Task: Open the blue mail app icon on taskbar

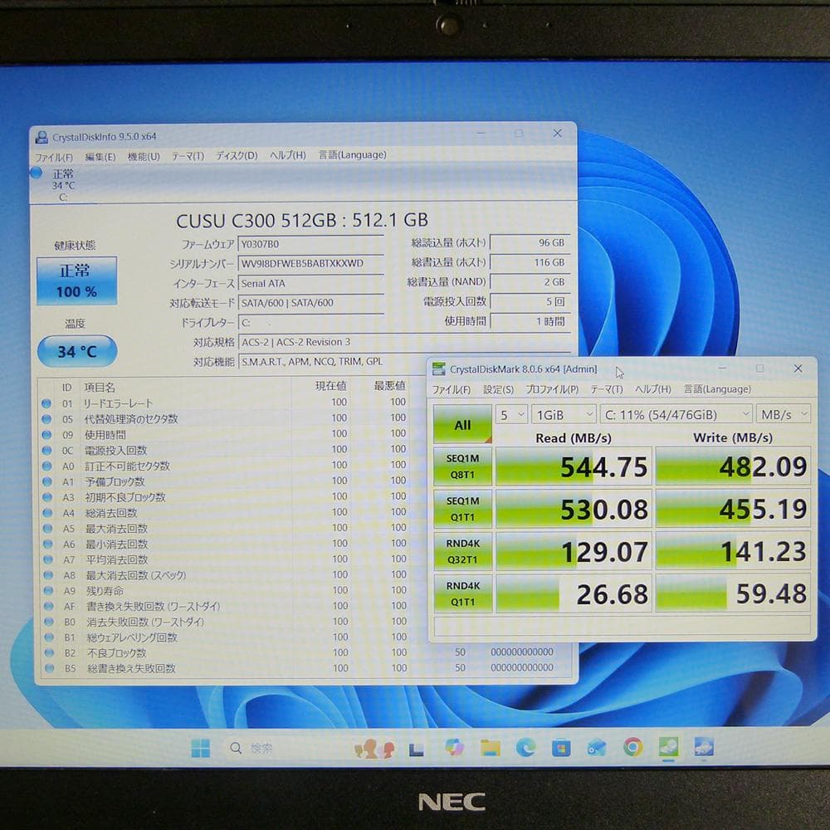Action: [597, 748]
